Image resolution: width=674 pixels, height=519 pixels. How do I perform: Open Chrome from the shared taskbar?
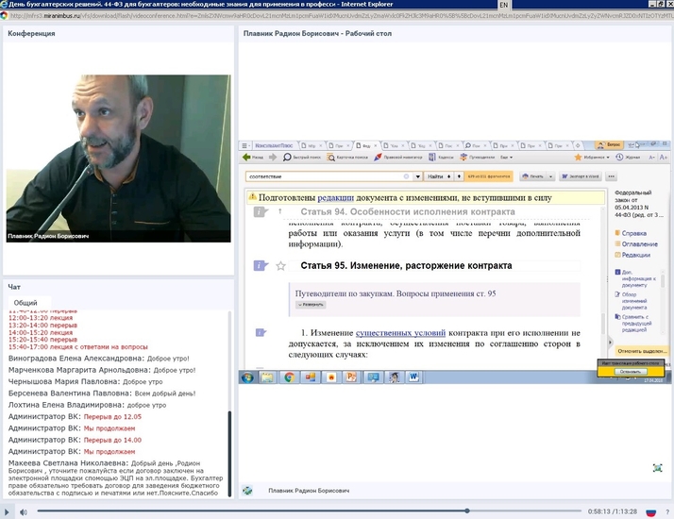[x=289, y=377]
